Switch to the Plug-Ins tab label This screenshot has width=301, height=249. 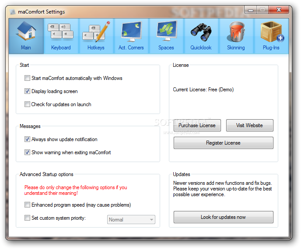tap(271, 48)
